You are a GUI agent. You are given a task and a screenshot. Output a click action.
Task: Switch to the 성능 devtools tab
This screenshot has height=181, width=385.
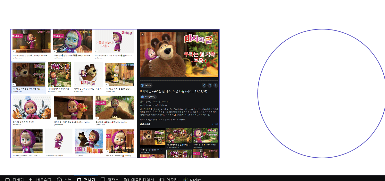click(x=64, y=179)
